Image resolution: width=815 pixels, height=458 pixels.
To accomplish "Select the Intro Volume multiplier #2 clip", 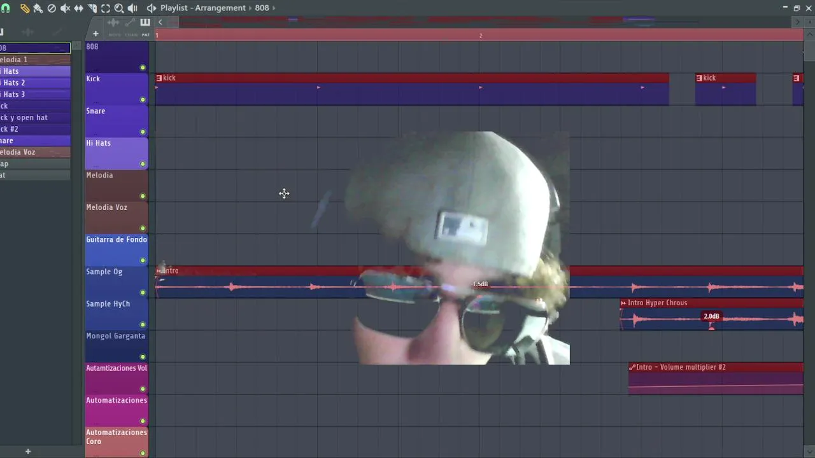I will tap(716, 378).
